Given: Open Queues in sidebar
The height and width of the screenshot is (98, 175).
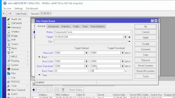Looking at the screenshot, I should 15,69.
